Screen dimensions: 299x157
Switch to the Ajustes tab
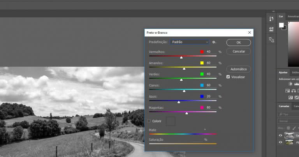pos(283,72)
